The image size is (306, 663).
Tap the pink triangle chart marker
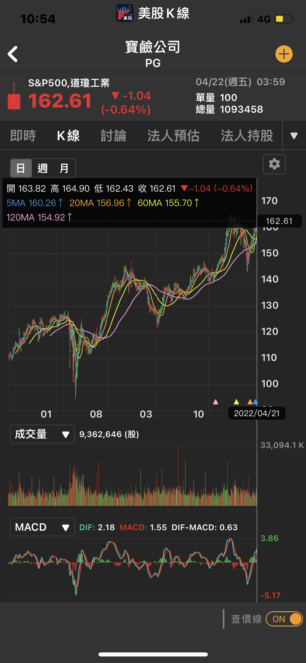[x=215, y=402]
